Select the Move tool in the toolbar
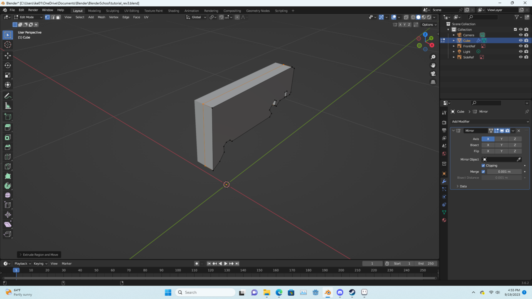 [7, 55]
